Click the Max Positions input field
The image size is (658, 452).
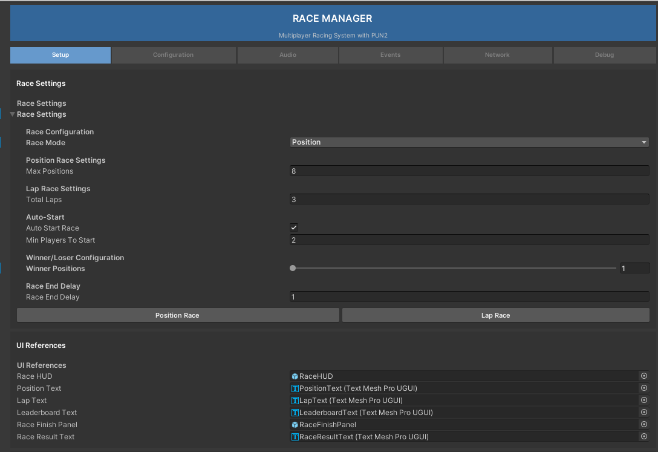click(469, 171)
